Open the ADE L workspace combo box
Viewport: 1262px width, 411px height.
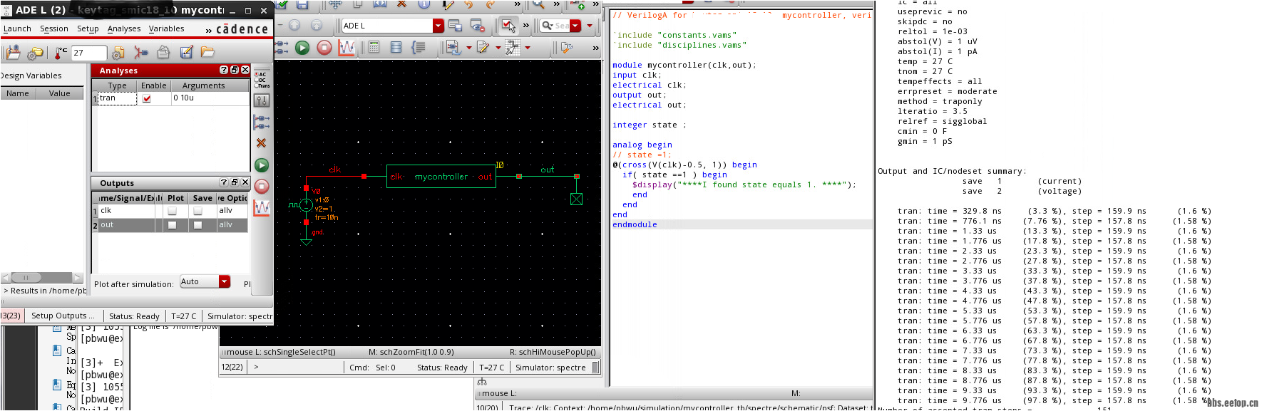(392, 26)
